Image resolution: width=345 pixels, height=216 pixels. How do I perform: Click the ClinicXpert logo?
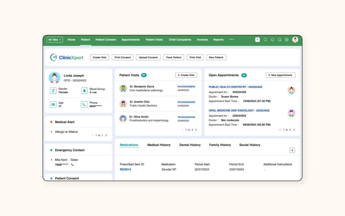67,58
